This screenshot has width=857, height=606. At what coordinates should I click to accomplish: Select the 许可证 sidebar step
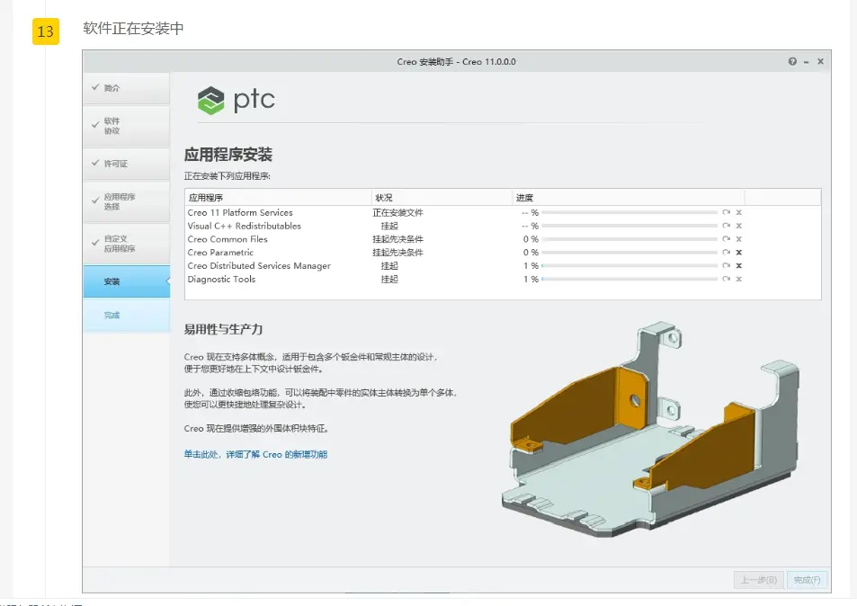click(126, 164)
